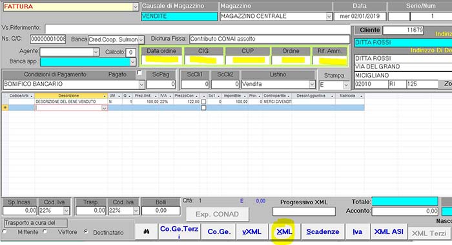Screen dimensions: 452x245
Task: Expand the Agente dropdown
Action: click(x=96, y=52)
